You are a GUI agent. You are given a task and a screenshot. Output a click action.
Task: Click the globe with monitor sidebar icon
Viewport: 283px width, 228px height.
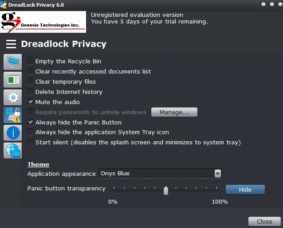click(x=12, y=150)
